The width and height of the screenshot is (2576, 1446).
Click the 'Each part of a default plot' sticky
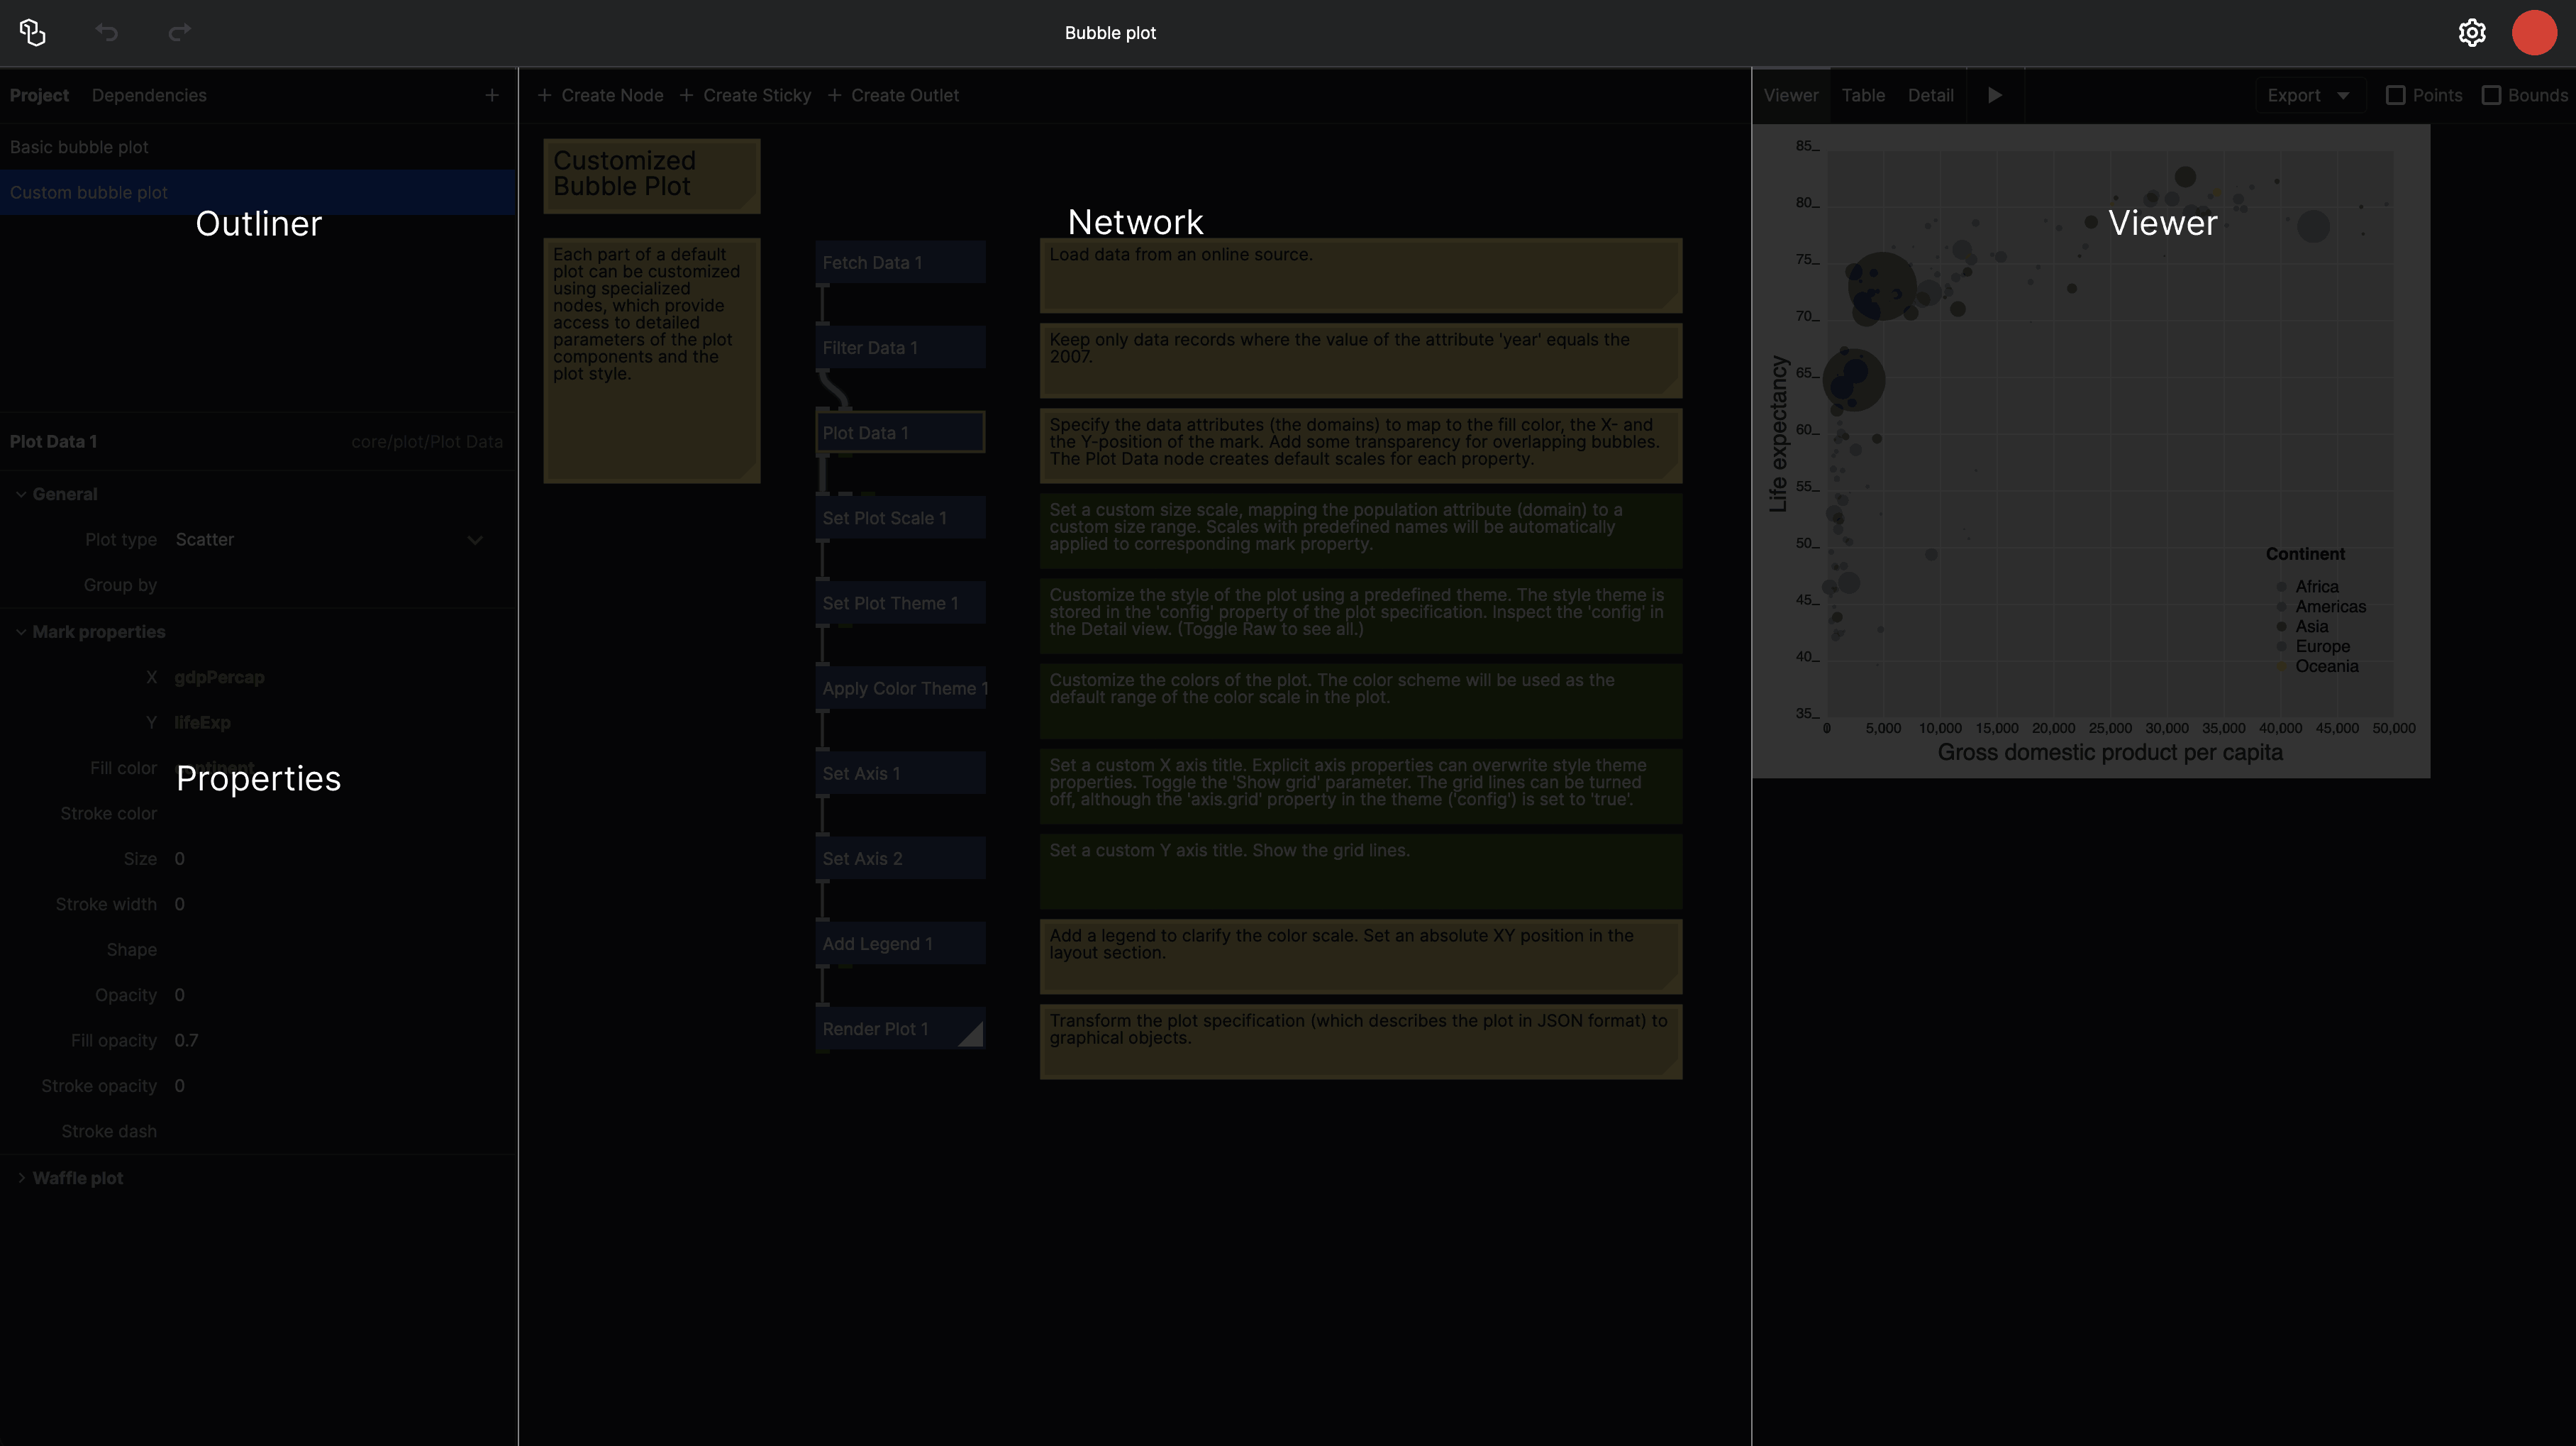point(652,360)
